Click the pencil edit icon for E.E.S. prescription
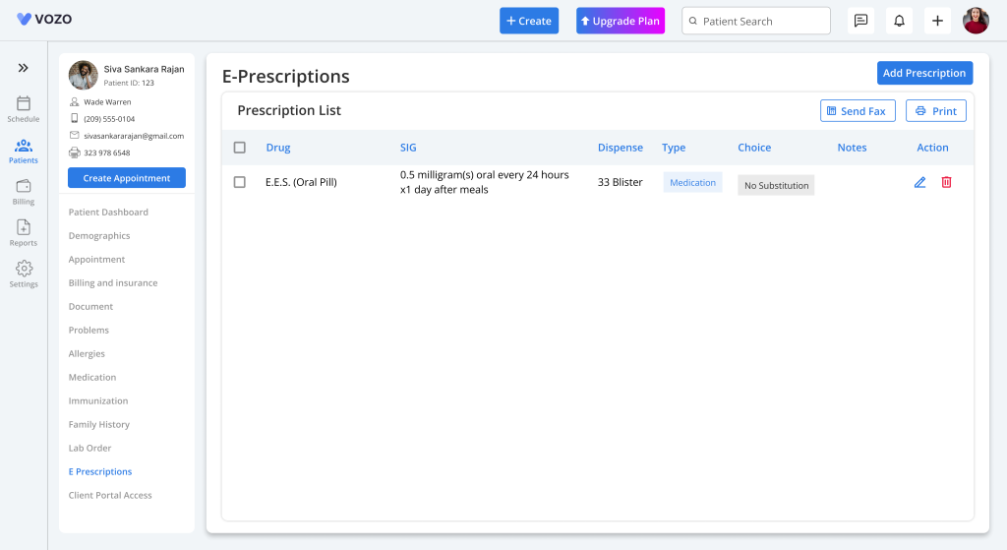Image resolution: width=1007 pixels, height=550 pixels. tap(919, 182)
